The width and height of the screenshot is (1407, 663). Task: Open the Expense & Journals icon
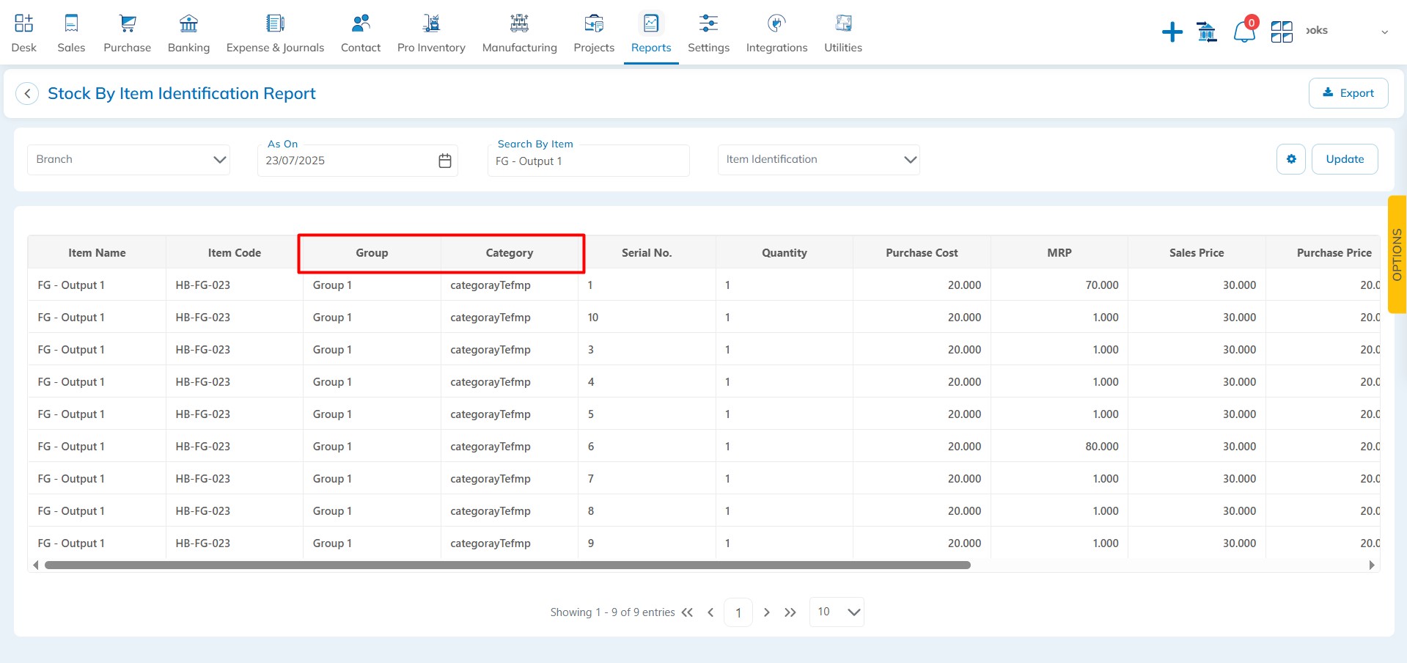pos(275,23)
